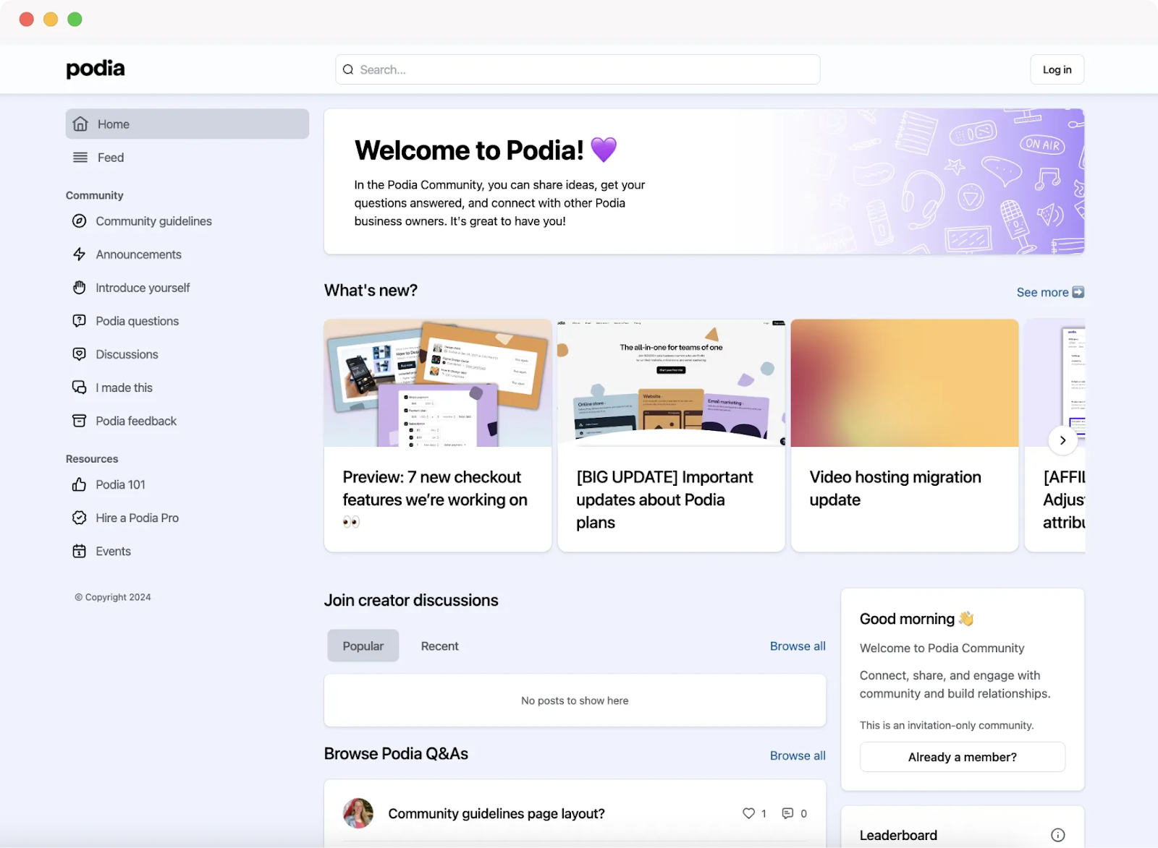Click the Feed lines icon
Image resolution: width=1158 pixels, height=848 pixels.
[80, 158]
